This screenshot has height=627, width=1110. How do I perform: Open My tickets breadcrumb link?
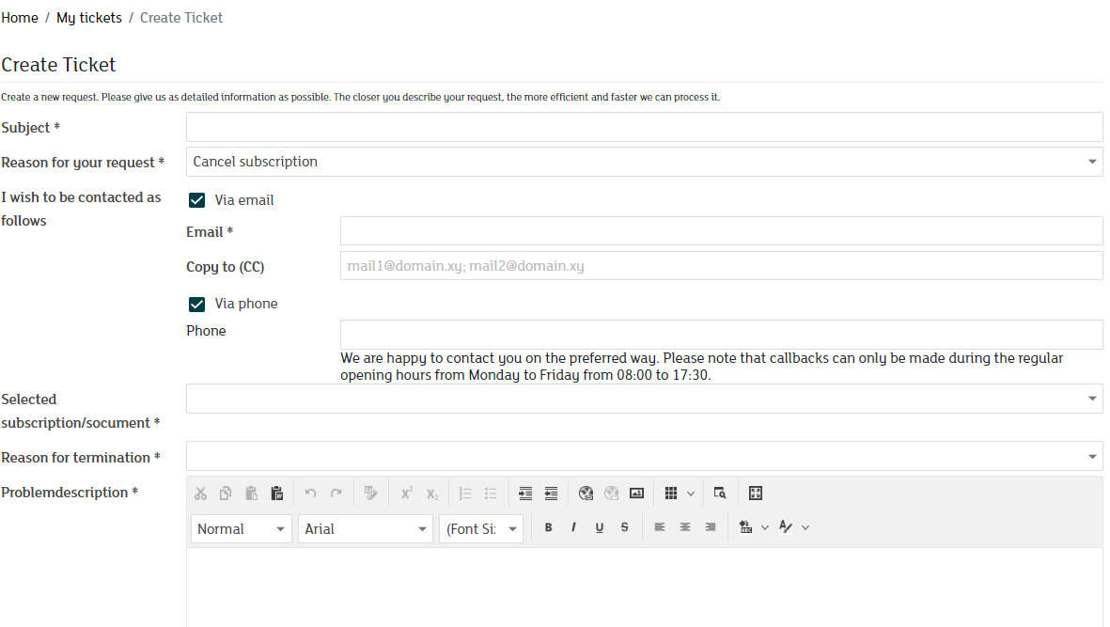click(89, 18)
